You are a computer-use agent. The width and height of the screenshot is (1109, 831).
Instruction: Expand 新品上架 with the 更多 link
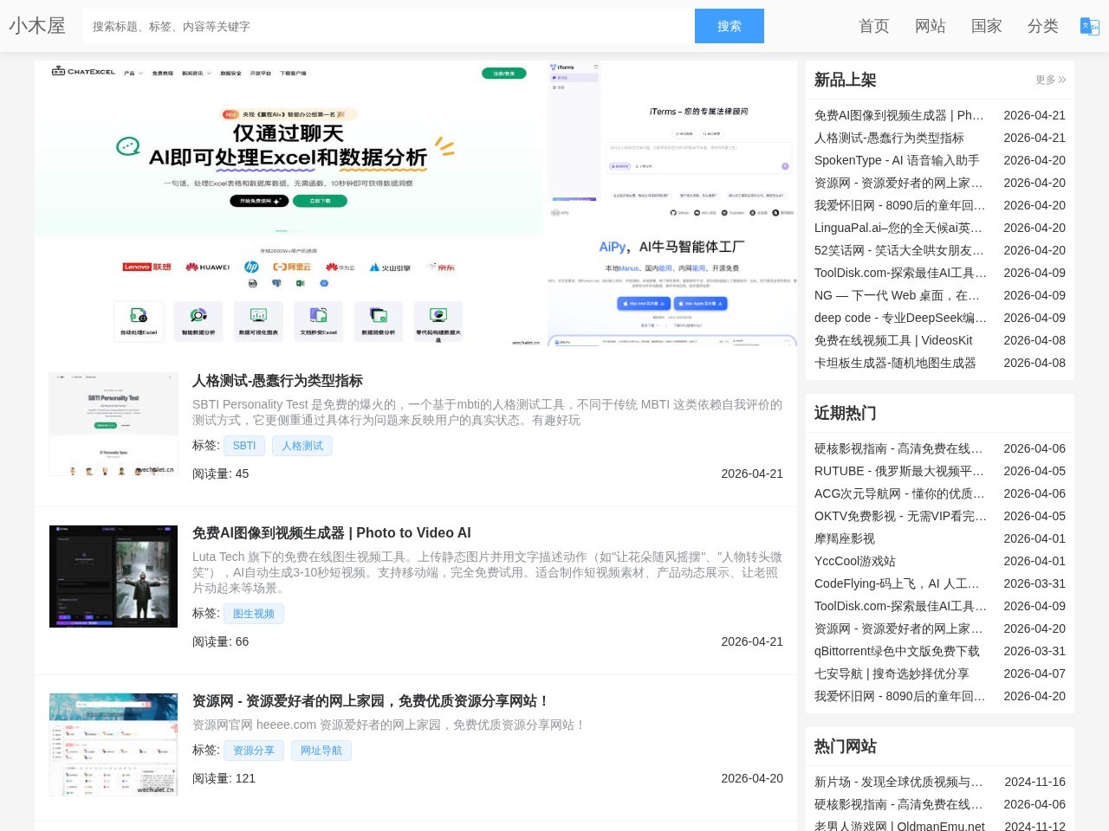[1049, 80]
